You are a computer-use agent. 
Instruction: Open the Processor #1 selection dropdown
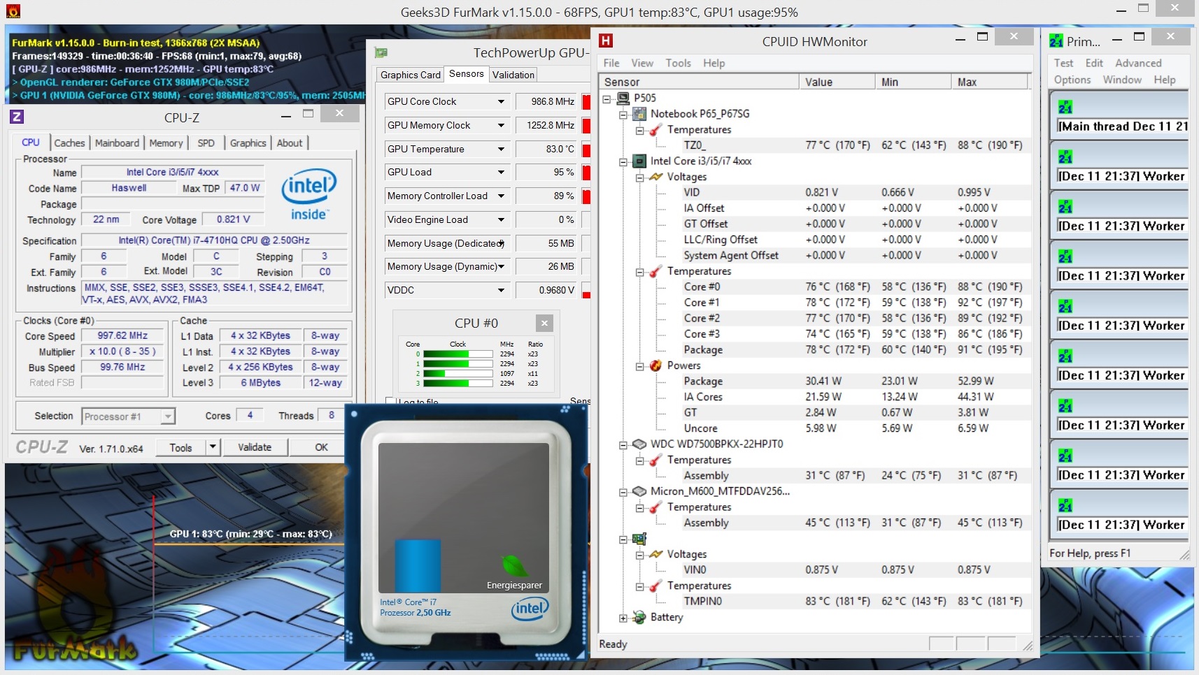click(x=168, y=416)
